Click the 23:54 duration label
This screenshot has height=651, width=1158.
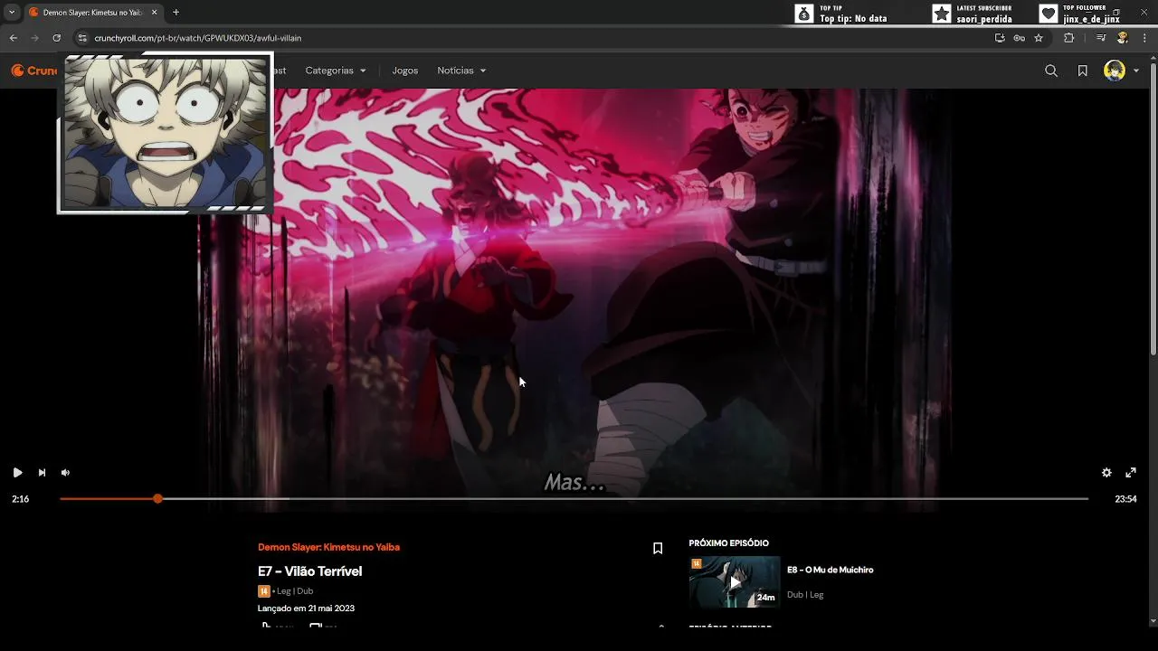pos(1125,499)
